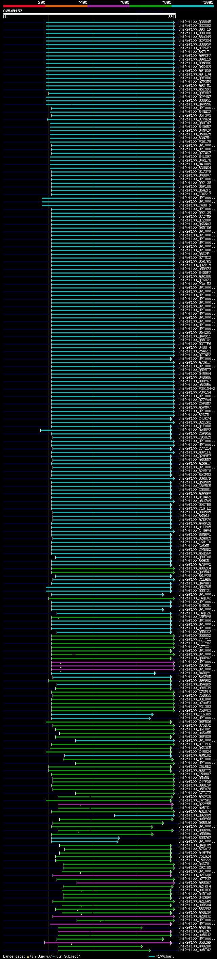This screenshot has height=959, width=217.
Task: Open hit UniRef100_Q5BZG9
Action: (194, 943)
